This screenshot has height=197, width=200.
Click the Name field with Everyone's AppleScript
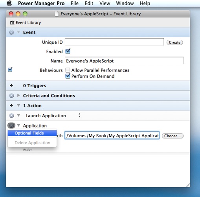coord(124,61)
